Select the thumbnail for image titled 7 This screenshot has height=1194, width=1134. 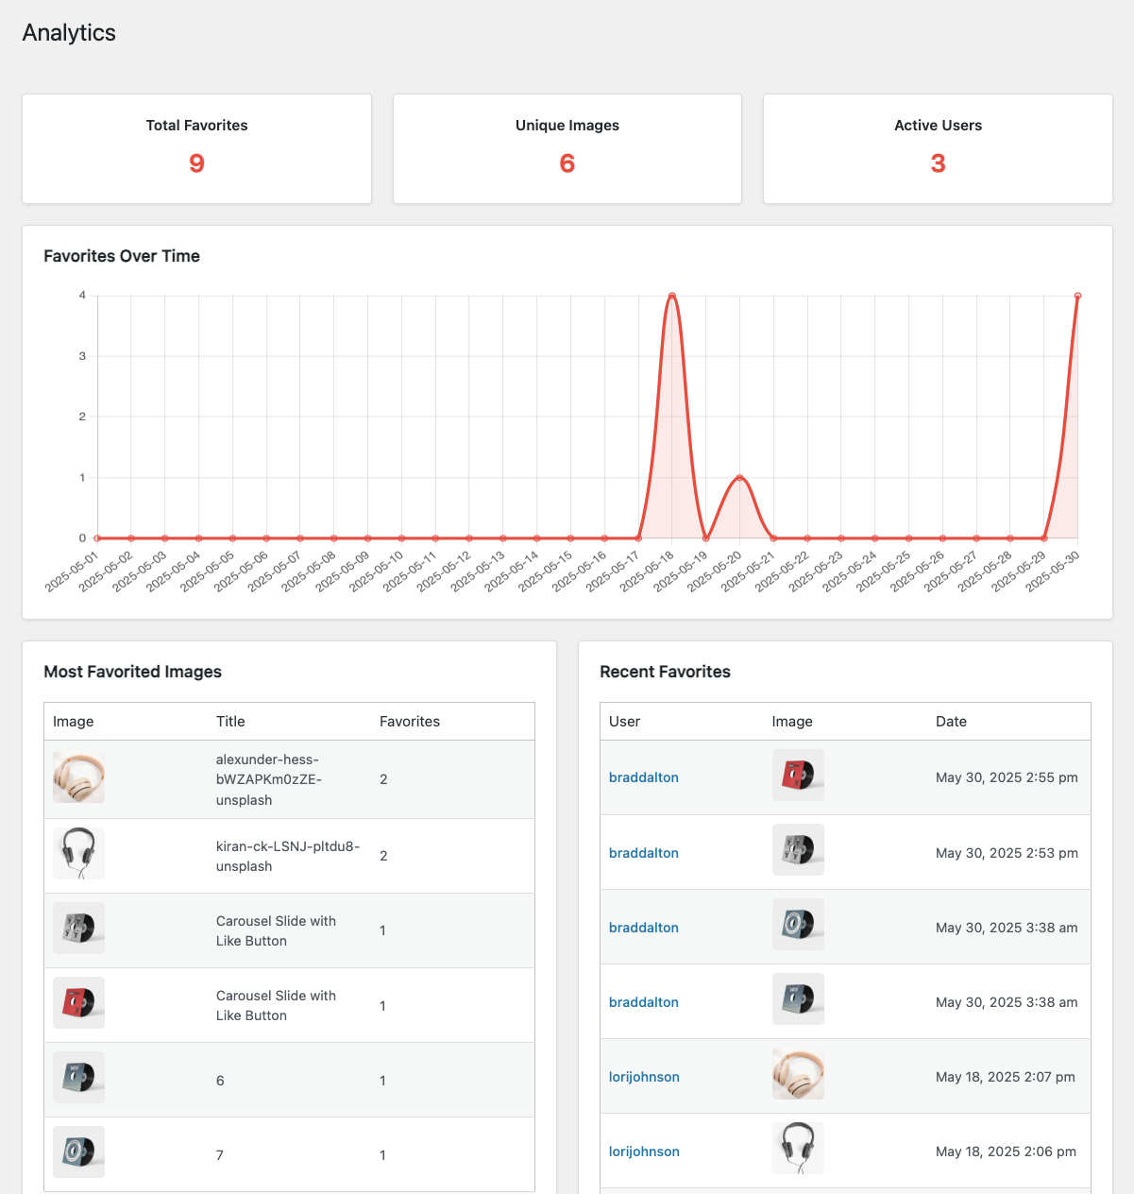click(x=78, y=1151)
